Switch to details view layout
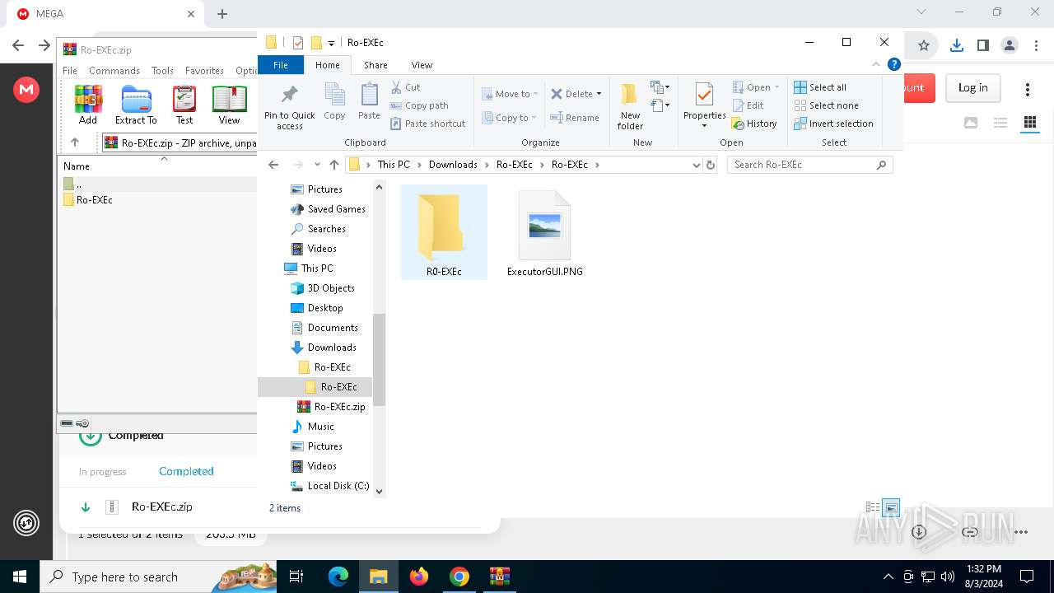Screen dimensions: 1054x593 click(x=873, y=508)
